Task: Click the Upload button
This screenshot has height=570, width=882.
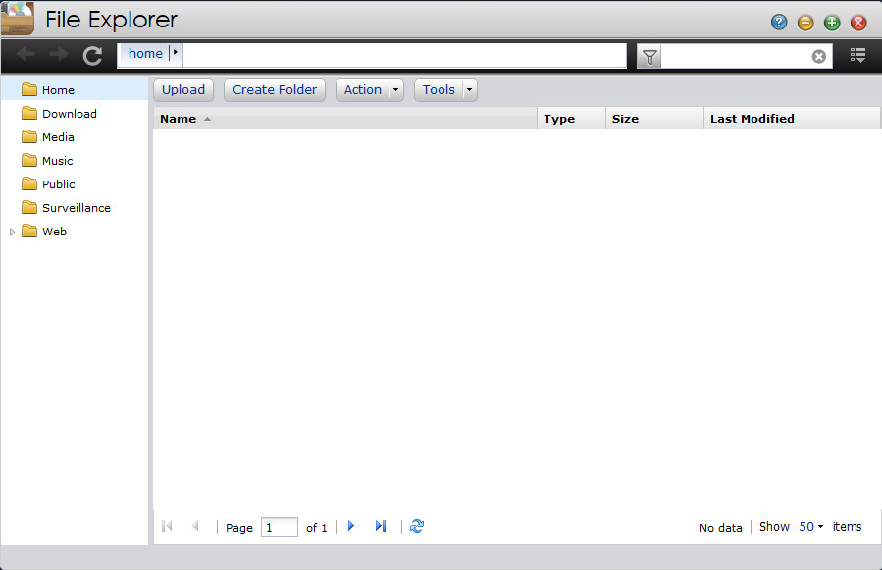Action: (183, 90)
